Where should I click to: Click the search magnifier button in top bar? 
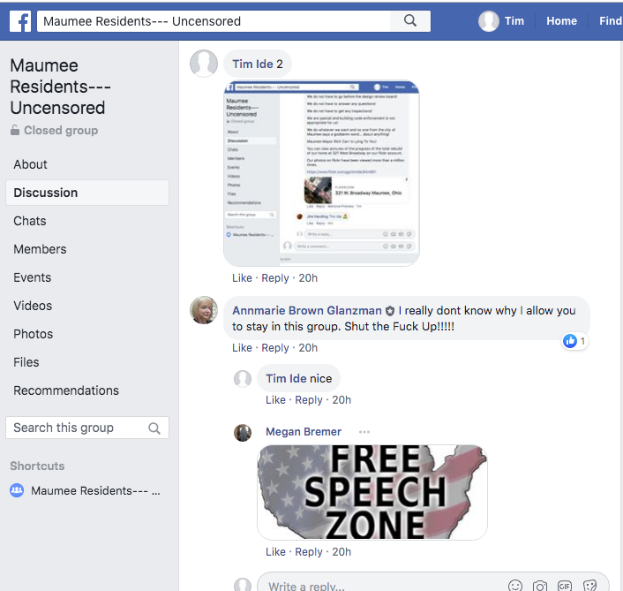coord(410,20)
